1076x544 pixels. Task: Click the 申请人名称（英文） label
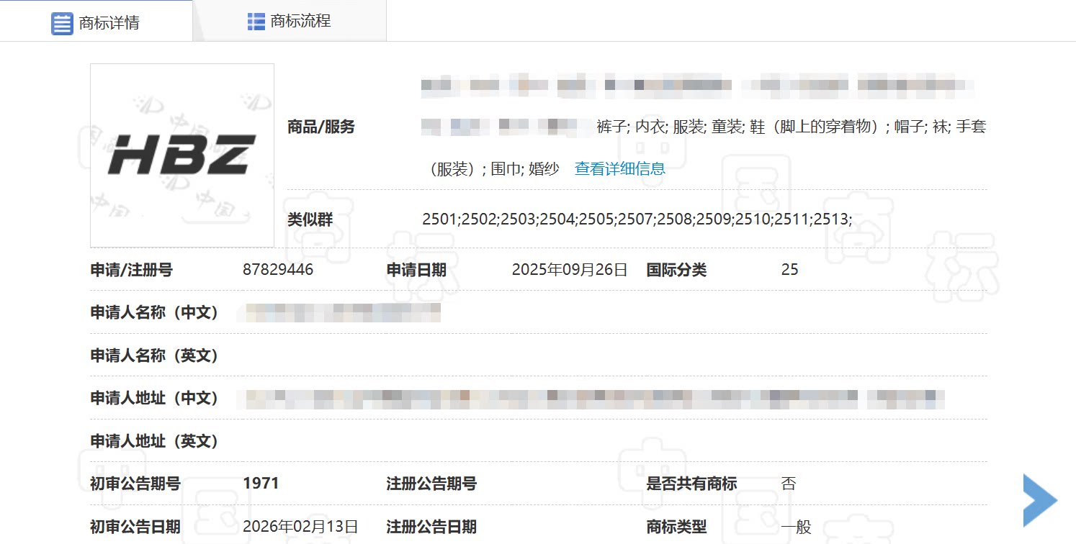154,355
